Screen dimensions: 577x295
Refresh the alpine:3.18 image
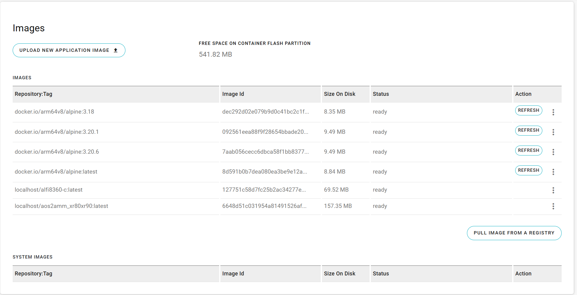(528, 110)
